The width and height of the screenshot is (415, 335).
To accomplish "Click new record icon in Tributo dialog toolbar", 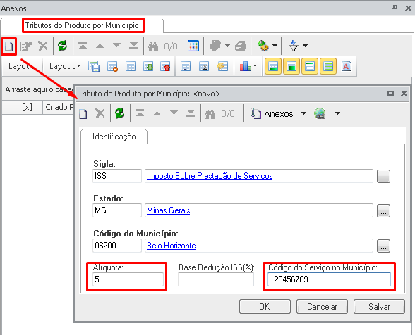I will pos(83,114).
